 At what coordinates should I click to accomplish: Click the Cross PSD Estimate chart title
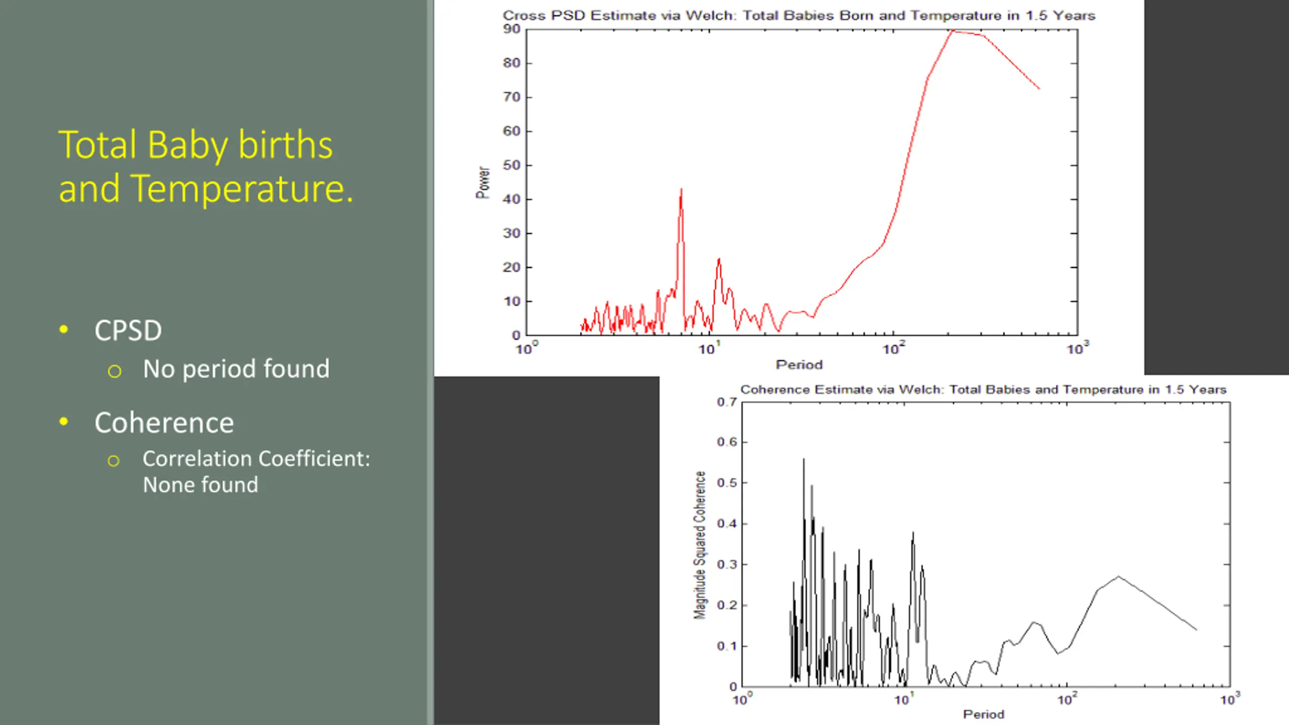click(x=799, y=16)
